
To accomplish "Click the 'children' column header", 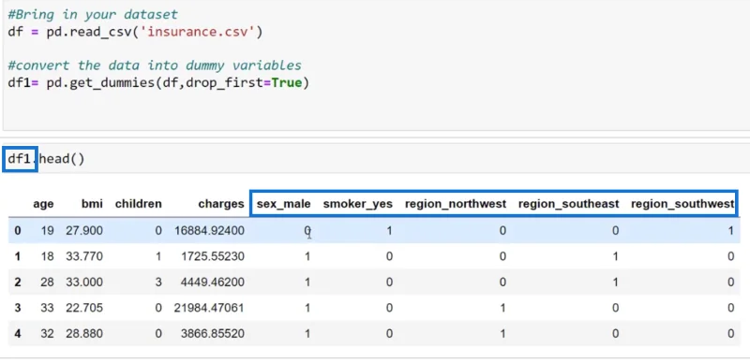I will (x=138, y=204).
